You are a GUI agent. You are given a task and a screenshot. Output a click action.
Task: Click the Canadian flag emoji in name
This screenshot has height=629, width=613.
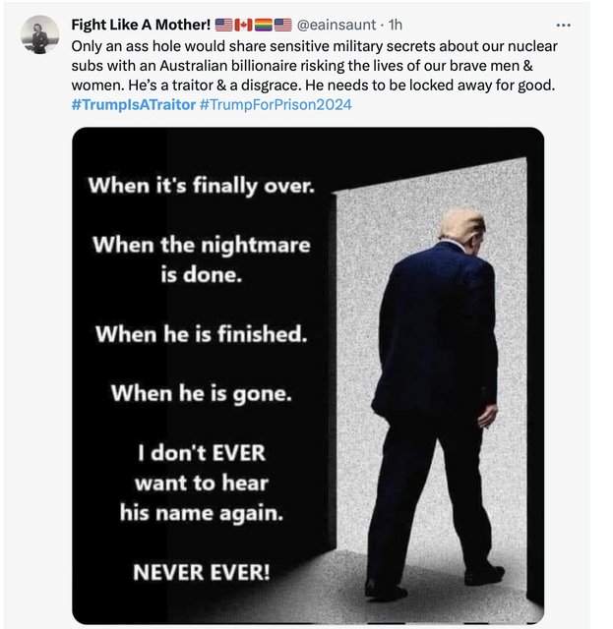tap(243, 25)
